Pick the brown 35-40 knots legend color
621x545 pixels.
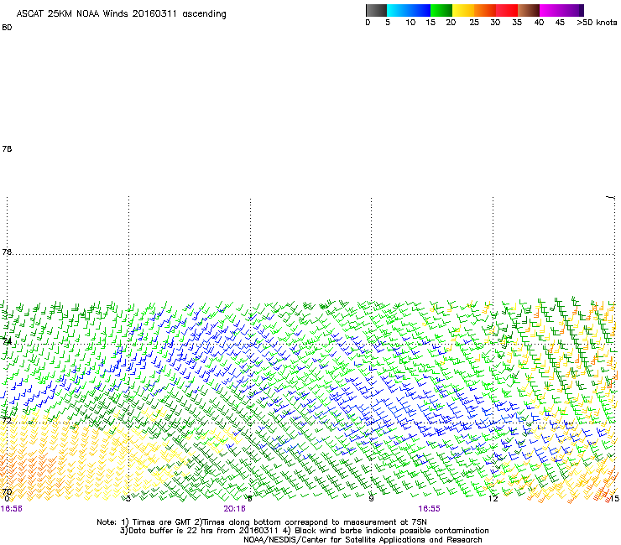click(529, 10)
